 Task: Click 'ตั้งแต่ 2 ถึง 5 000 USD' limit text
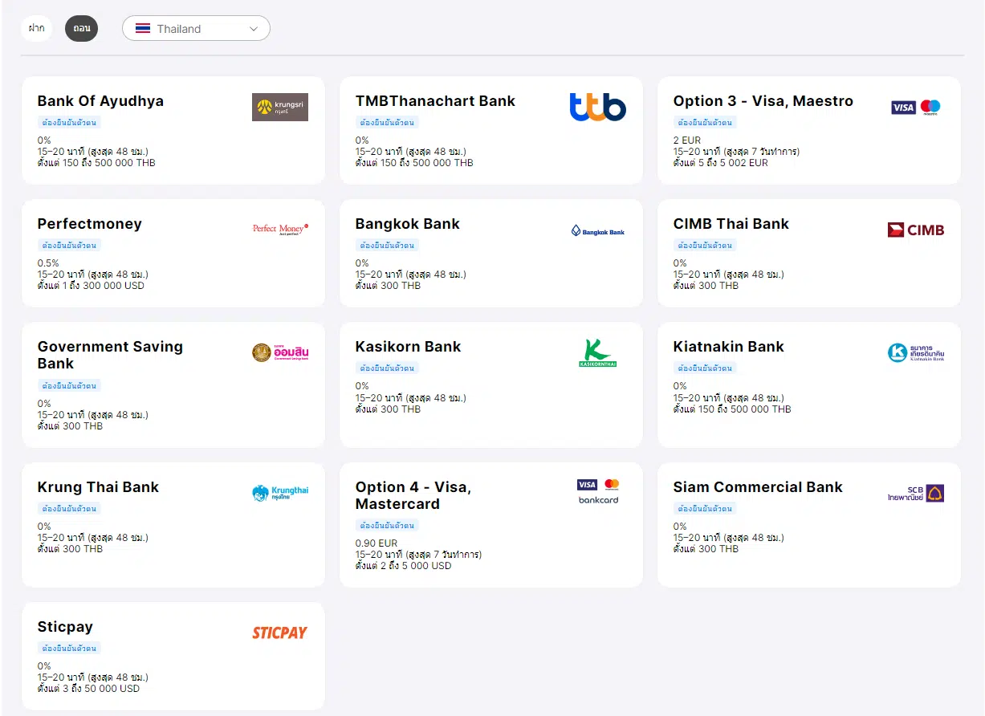point(404,566)
